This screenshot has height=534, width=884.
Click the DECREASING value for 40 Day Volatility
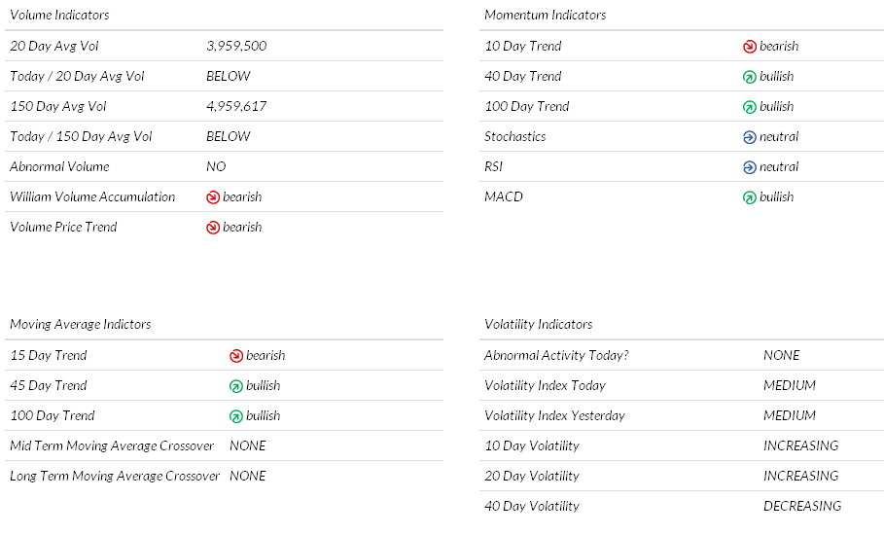[x=802, y=506]
